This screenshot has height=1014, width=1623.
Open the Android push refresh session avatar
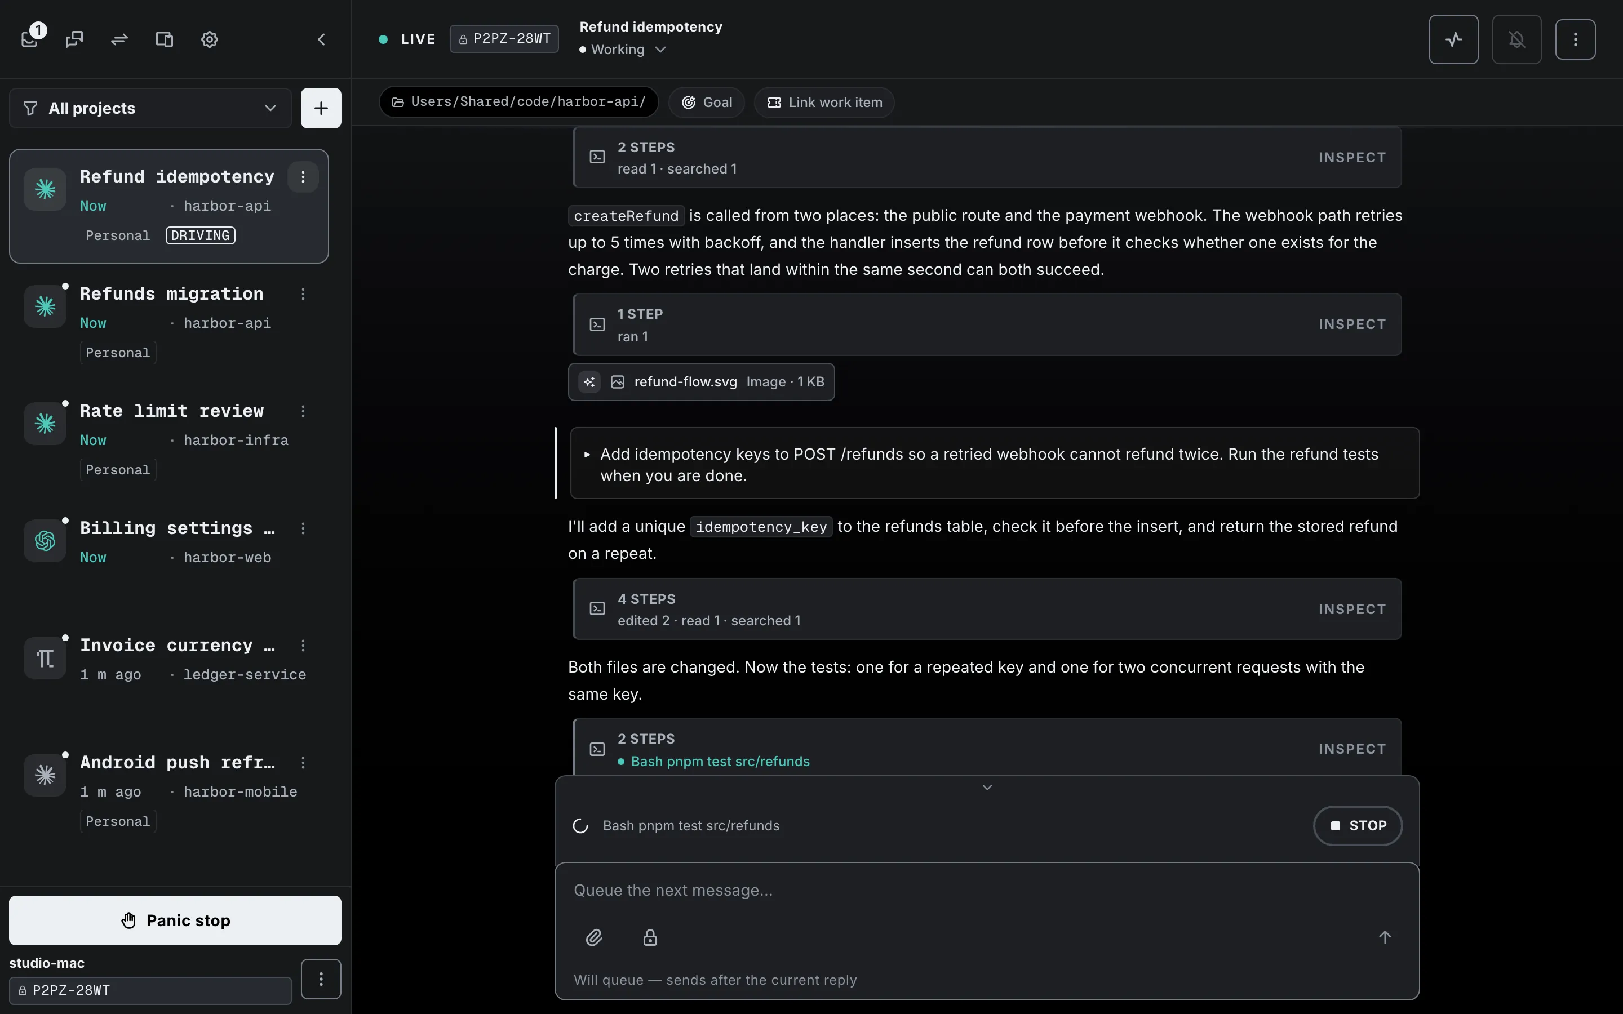(45, 775)
